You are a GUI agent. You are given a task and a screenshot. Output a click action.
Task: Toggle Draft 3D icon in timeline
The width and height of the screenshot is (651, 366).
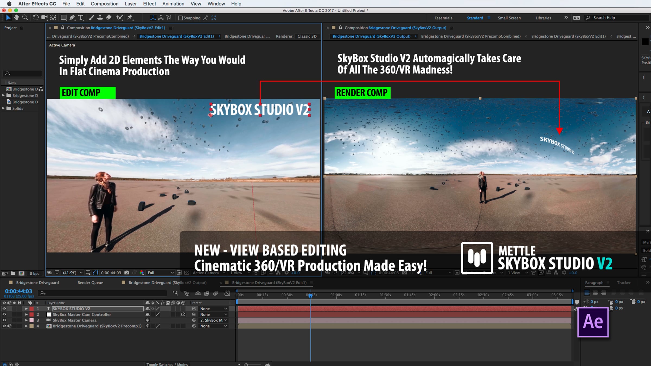click(187, 293)
